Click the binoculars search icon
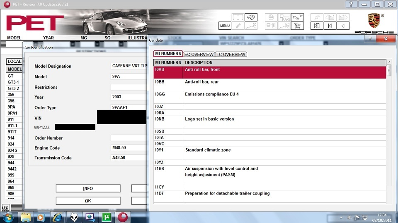 click(x=251, y=17)
